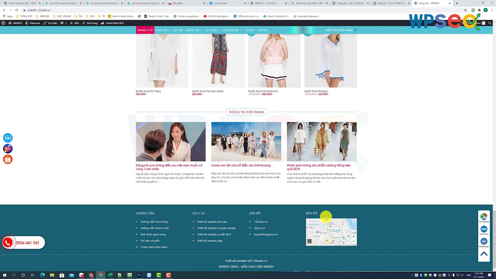496x279 pixels.
Task: Click Sửa trang in admin bar
Action: tap(90, 23)
